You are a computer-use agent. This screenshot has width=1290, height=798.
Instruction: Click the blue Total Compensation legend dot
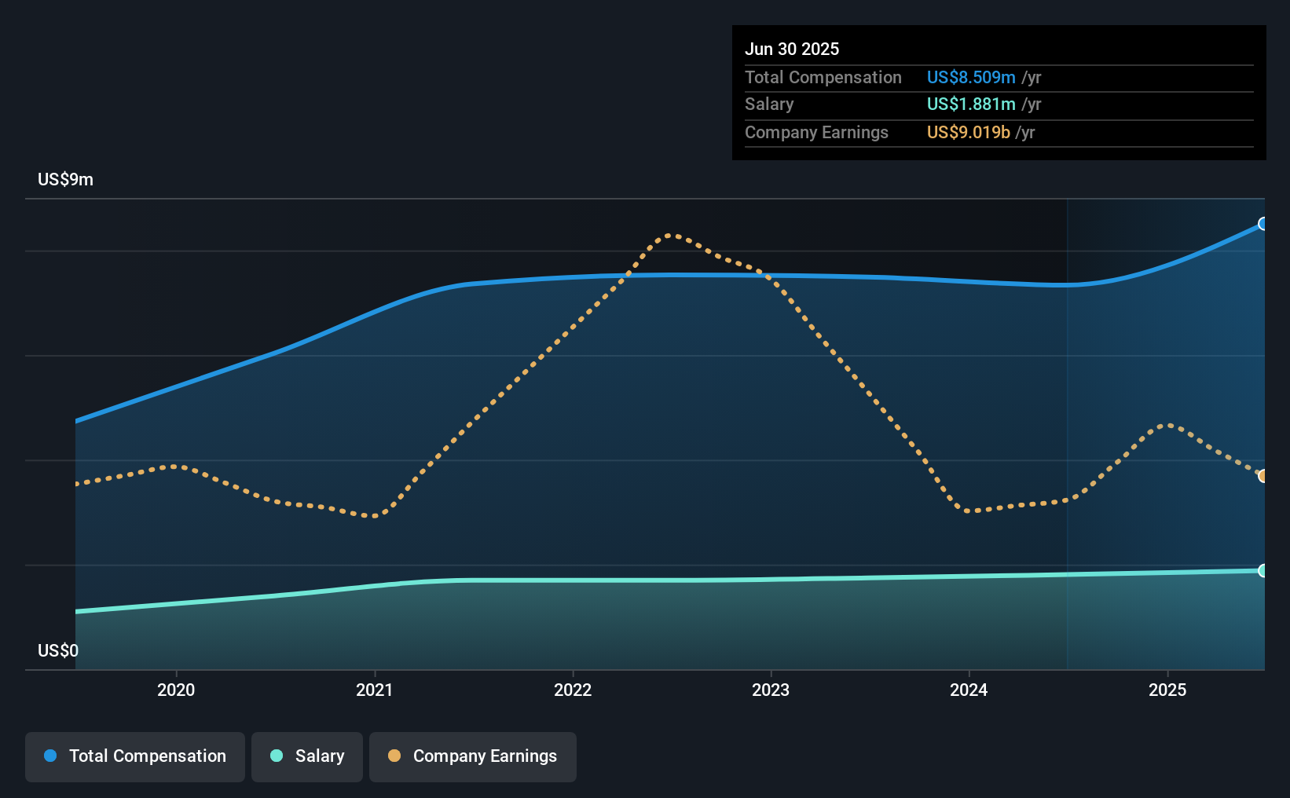tap(50, 756)
